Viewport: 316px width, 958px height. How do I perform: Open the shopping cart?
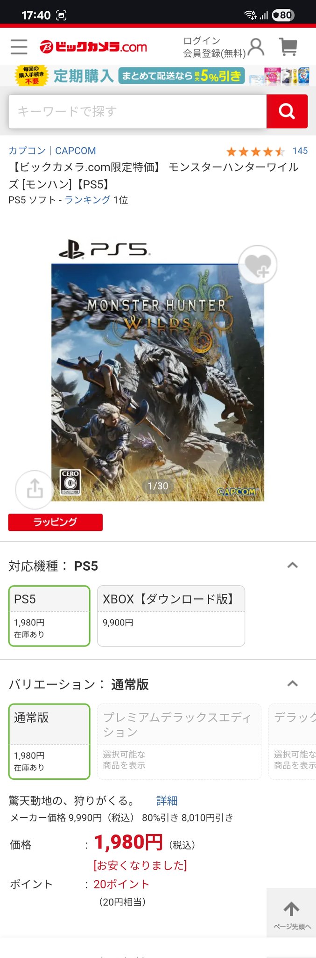click(288, 47)
